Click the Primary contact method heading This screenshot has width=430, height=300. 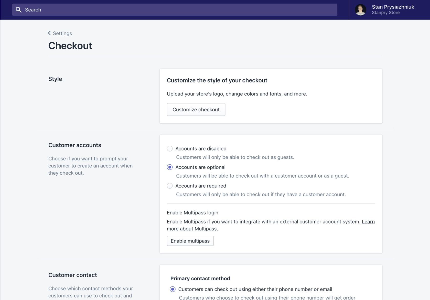tap(200, 278)
